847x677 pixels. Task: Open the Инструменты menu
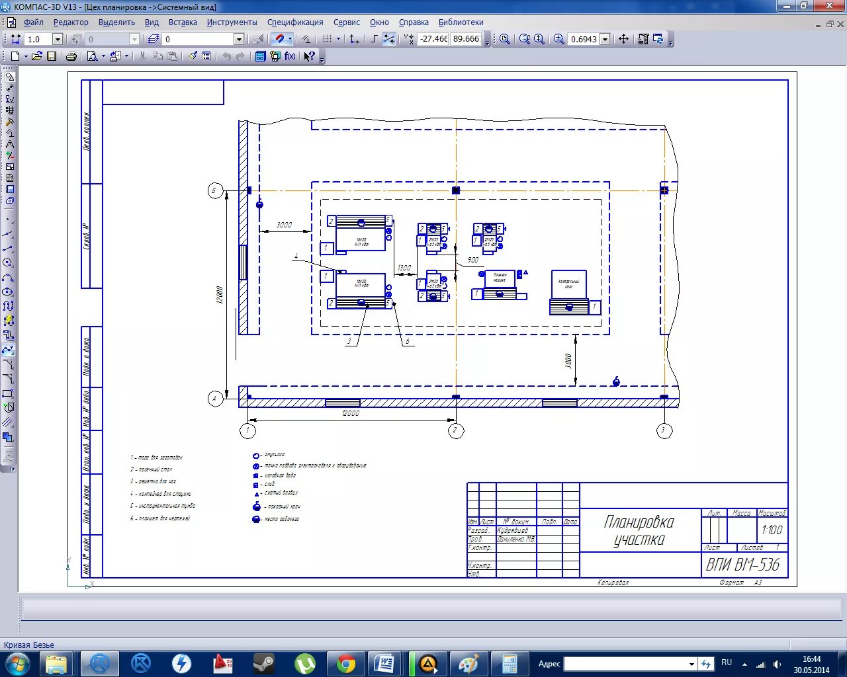tap(232, 22)
